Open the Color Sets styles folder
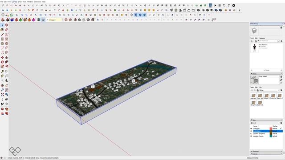 260,96
